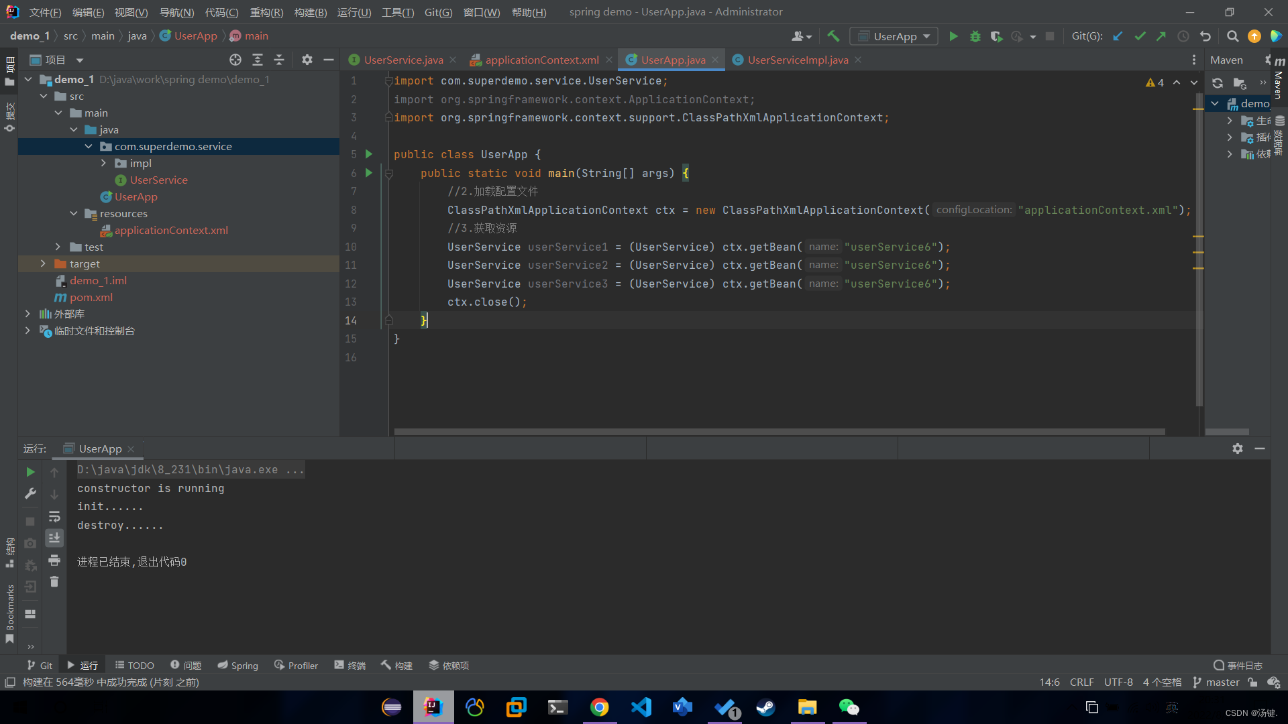Click the Git update project arrow icon
The width and height of the screenshot is (1288, 724).
click(x=1118, y=36)
